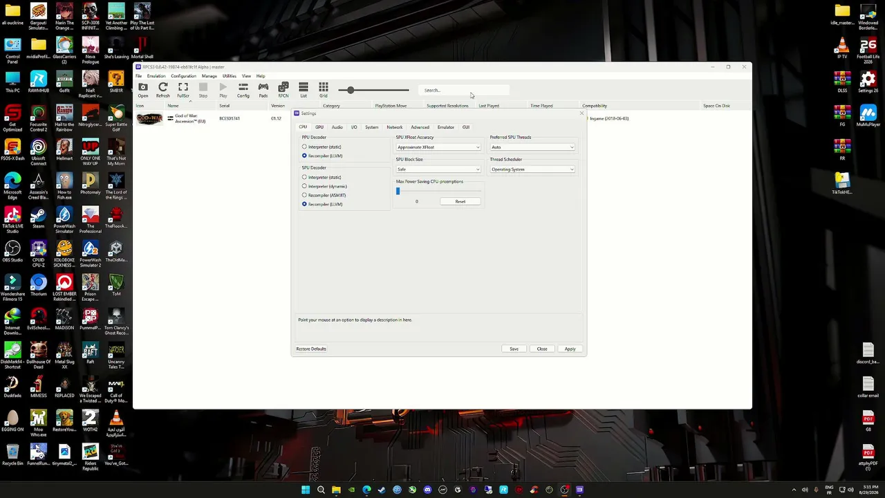Switch game view to Grid
885x498 pixels.
(x=323, y=89)
